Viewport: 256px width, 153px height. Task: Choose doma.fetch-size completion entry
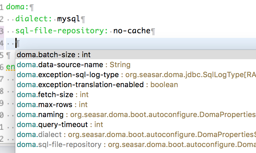tap(53, 94)
